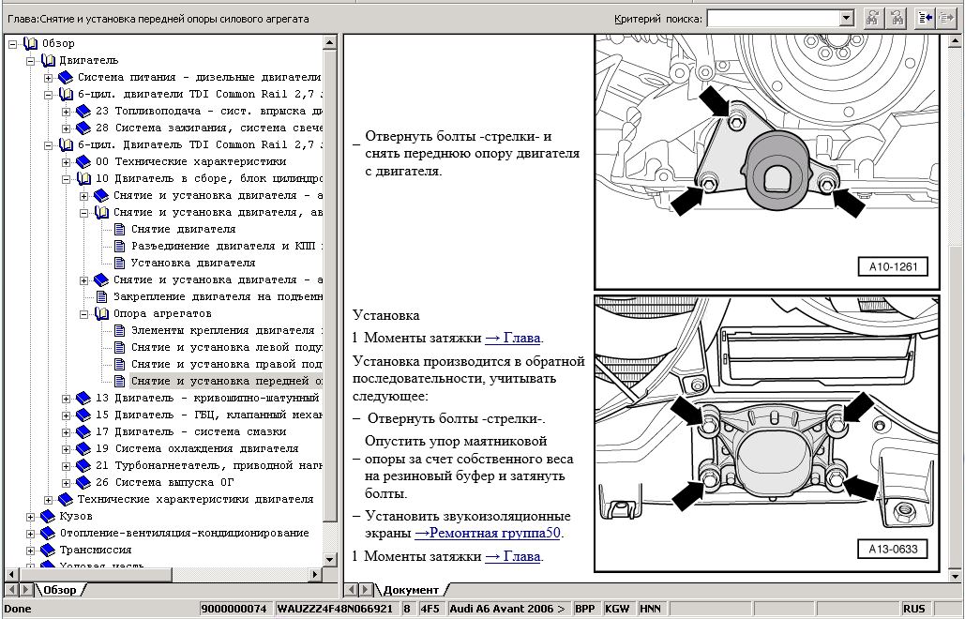The image size is (965, 619).
Task: Open the Ремонтная группа50 link
Action: click(x=488, y=533)
